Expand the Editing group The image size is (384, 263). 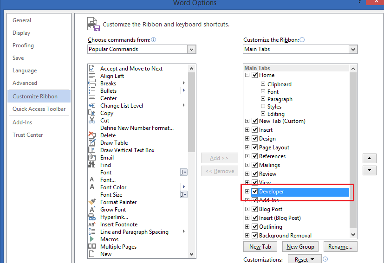(263, 114)
